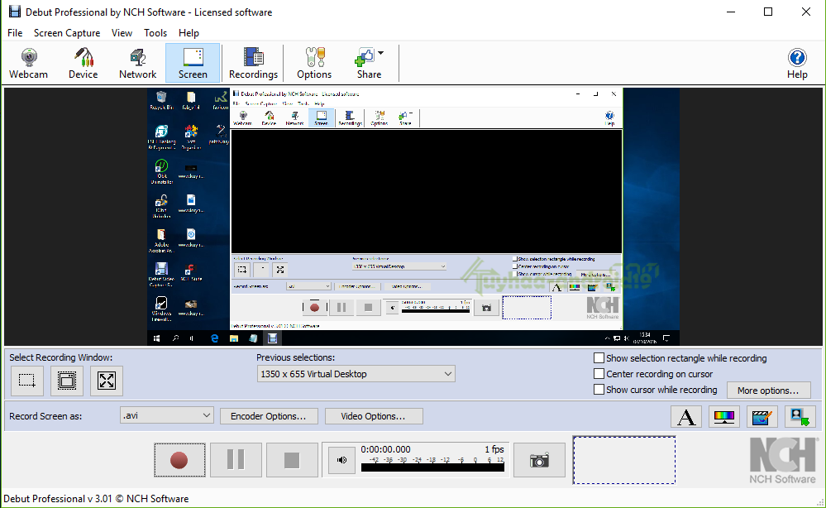Open Help from the toolbar
826x508 pixels.
tap(797, 63)
